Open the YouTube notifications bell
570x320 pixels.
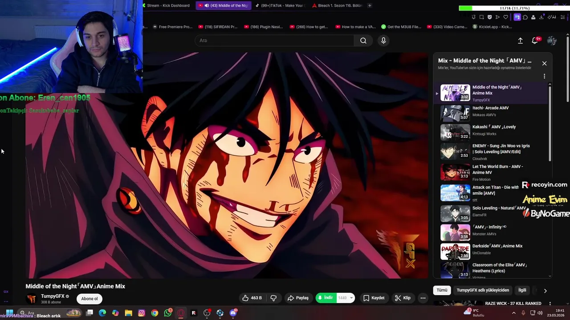point(535,40)
